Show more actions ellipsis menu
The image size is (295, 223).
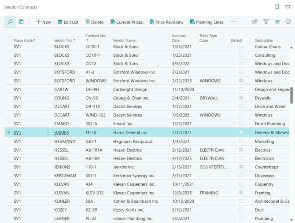click(x=232, y=22)
